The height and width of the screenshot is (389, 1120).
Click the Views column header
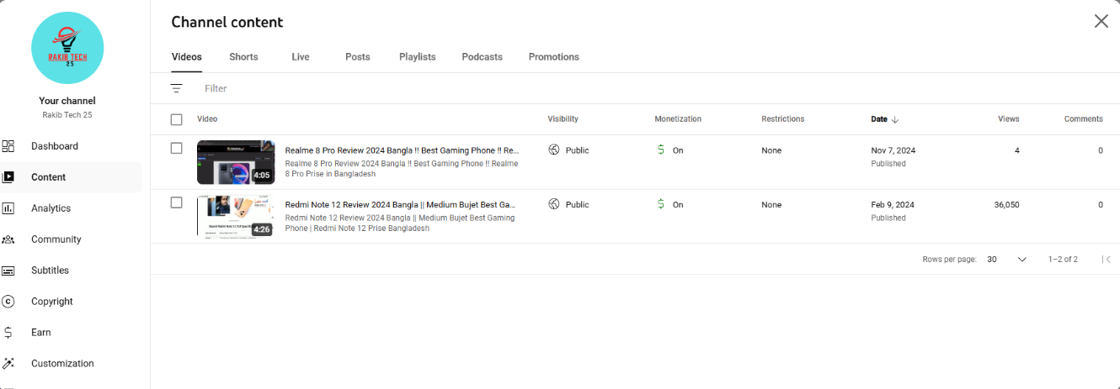[1009, 119]
